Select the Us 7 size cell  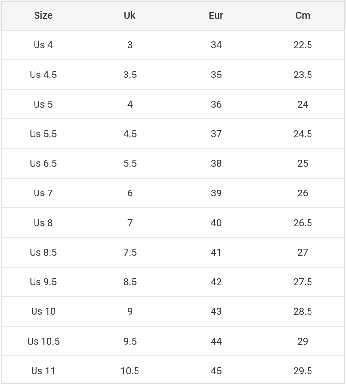click(43, 193)
